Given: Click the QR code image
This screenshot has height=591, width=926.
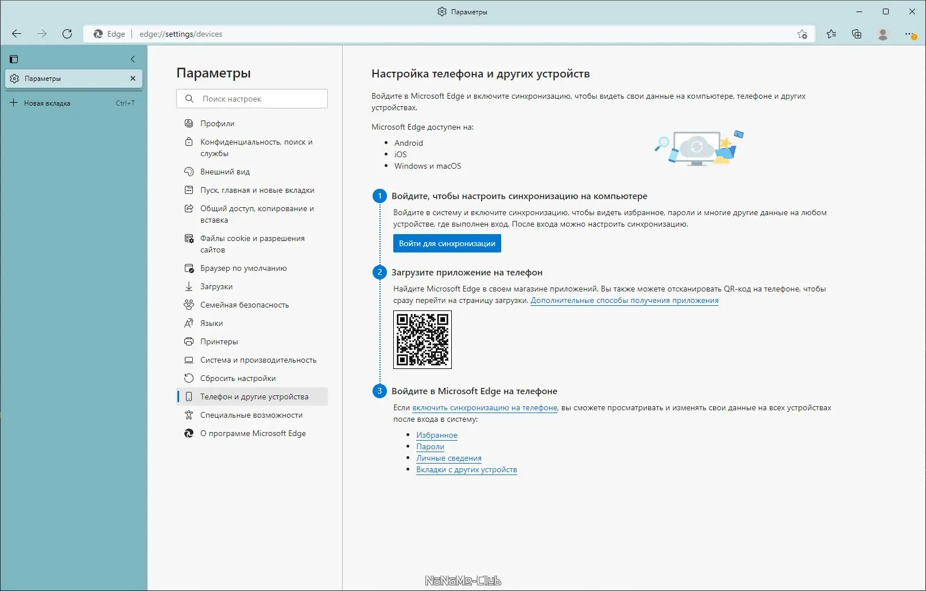Looking at the screenshot, I should [423, 340].
